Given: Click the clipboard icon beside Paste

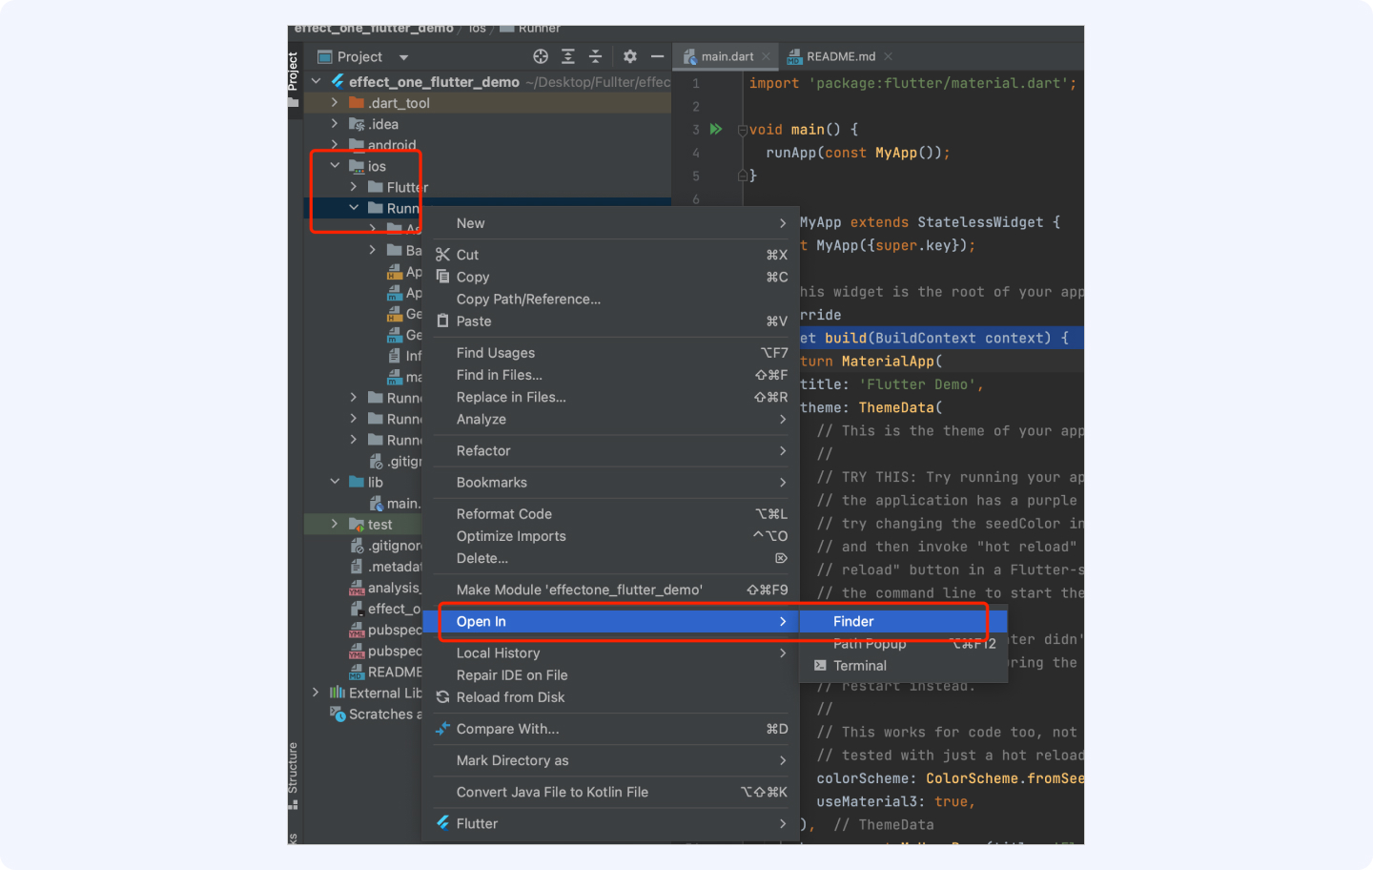Looking at the screenshot, I should pos(442,321).
